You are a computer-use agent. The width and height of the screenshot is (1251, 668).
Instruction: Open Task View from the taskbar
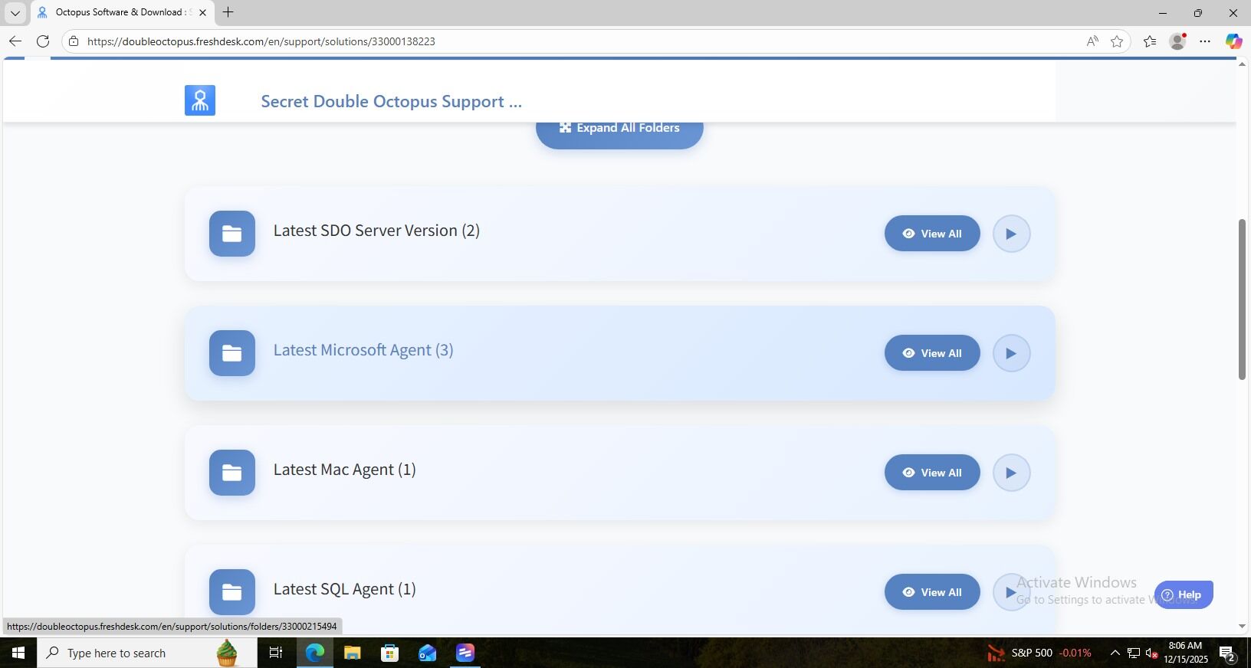pos(276,653)
